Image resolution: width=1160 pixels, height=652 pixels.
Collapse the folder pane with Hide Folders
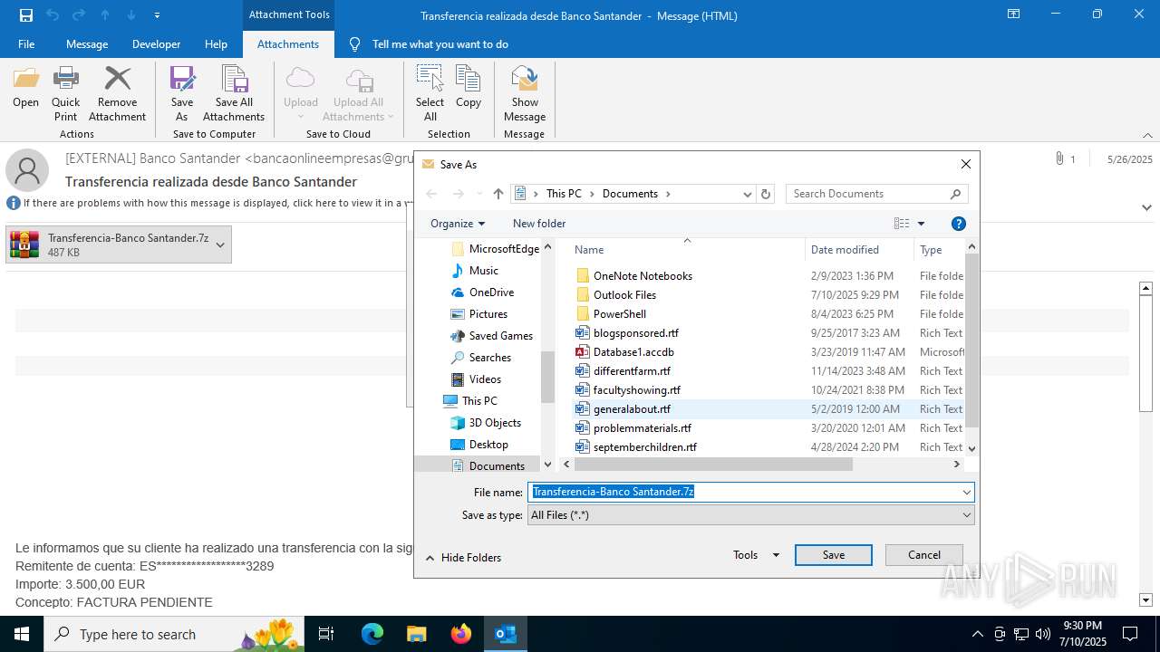463,558
